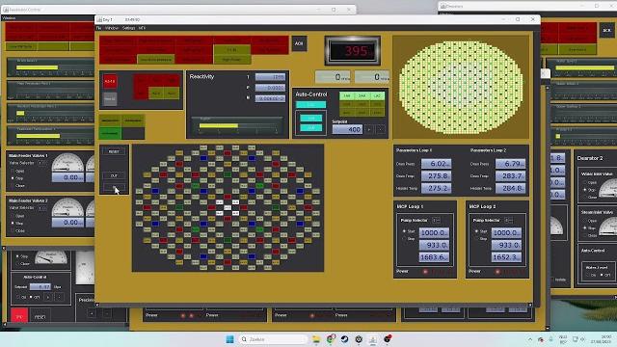Increase the power setpoint with the plus button

(x=369, y=129)
